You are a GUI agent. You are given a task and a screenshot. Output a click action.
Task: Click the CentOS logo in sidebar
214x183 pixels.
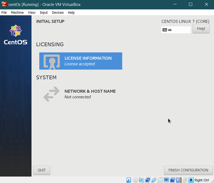tap(16, 35)
